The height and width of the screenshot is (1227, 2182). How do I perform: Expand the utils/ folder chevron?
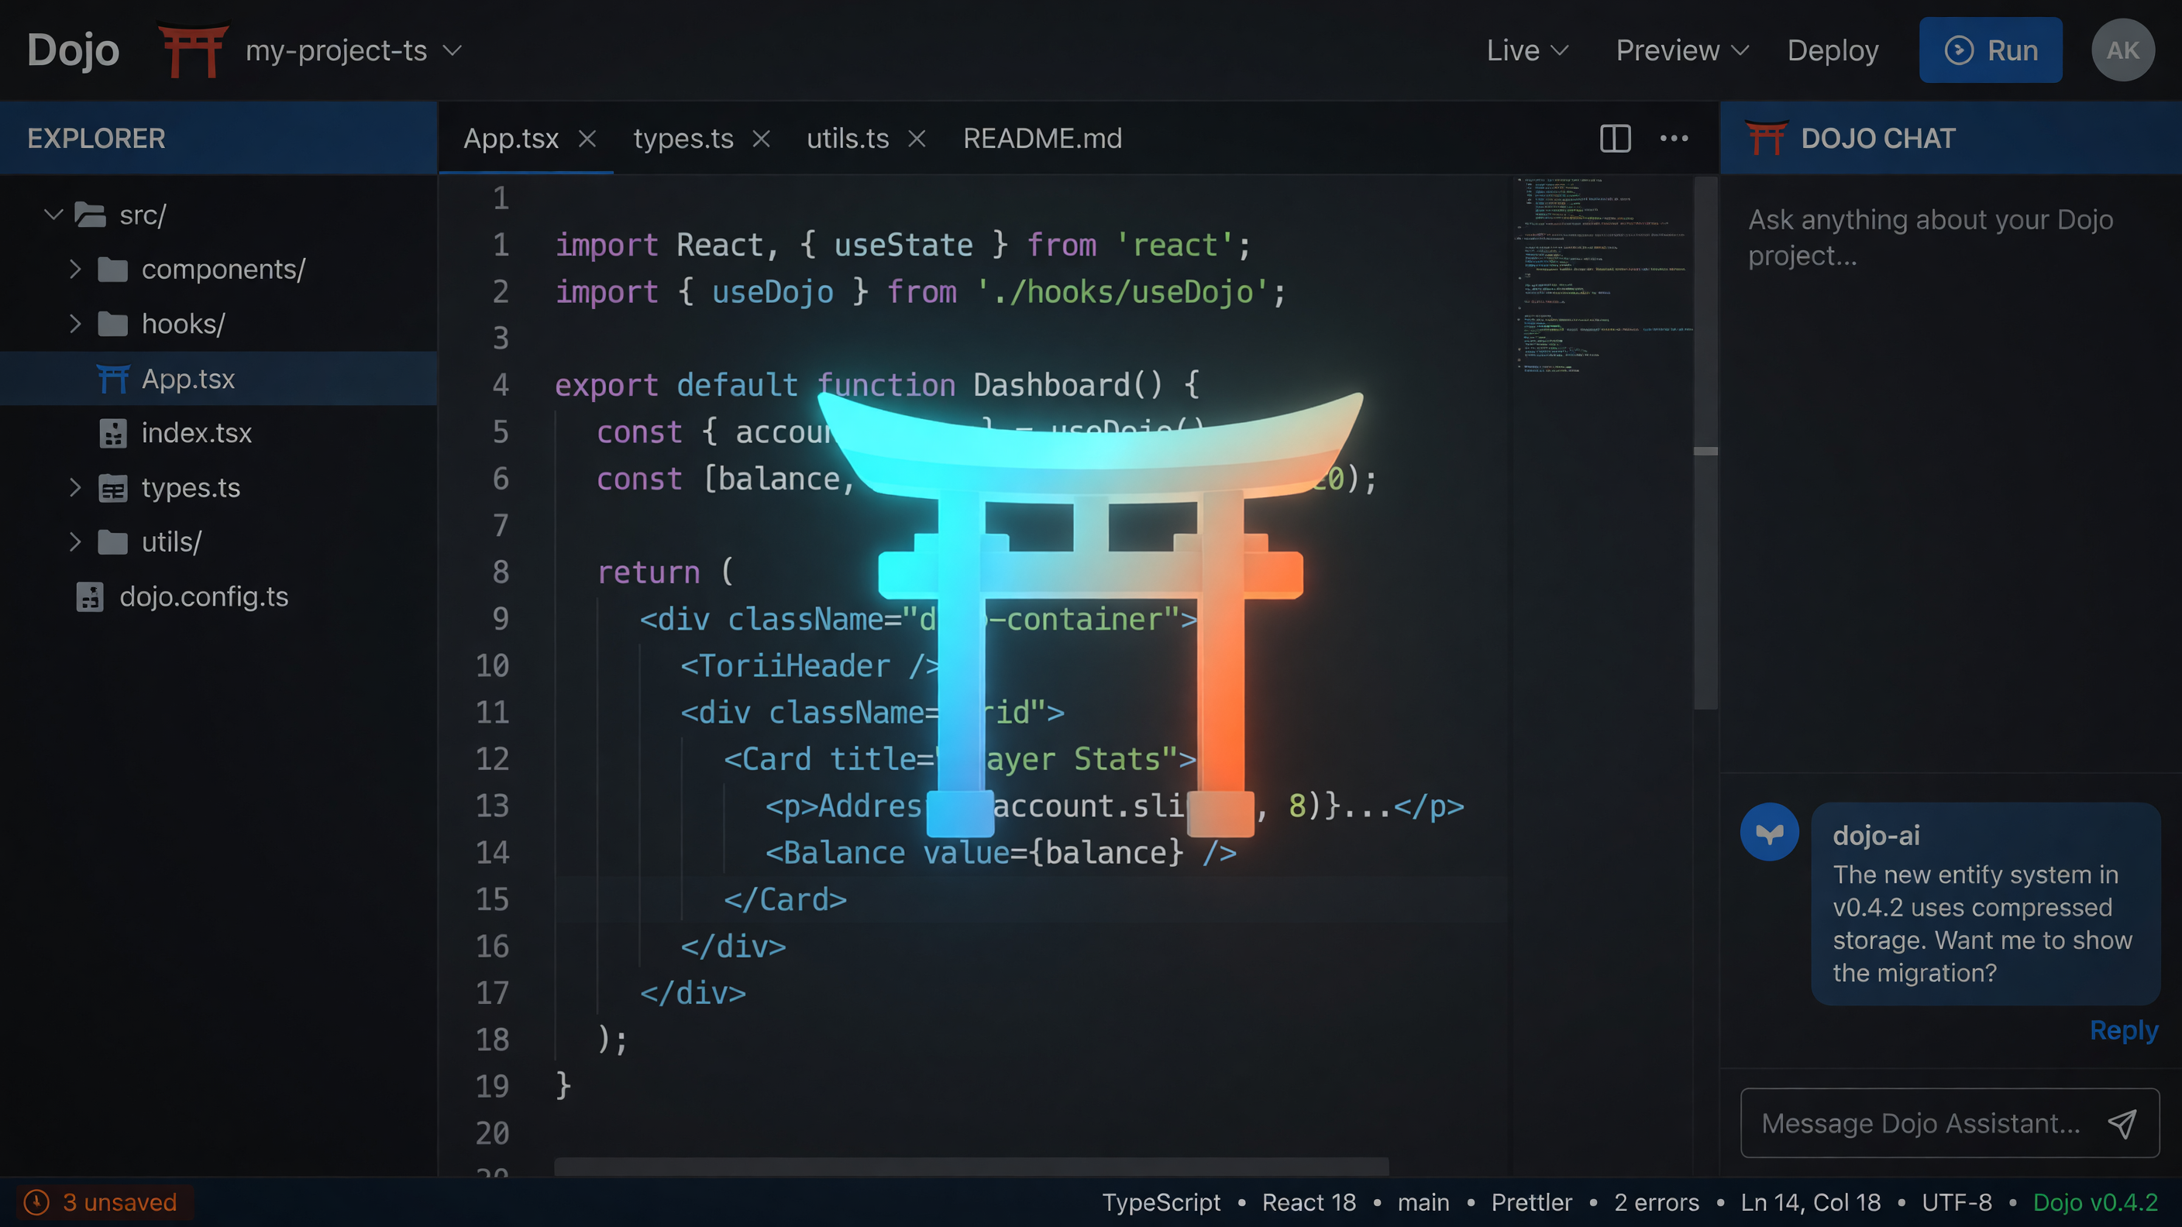[75, 542]
